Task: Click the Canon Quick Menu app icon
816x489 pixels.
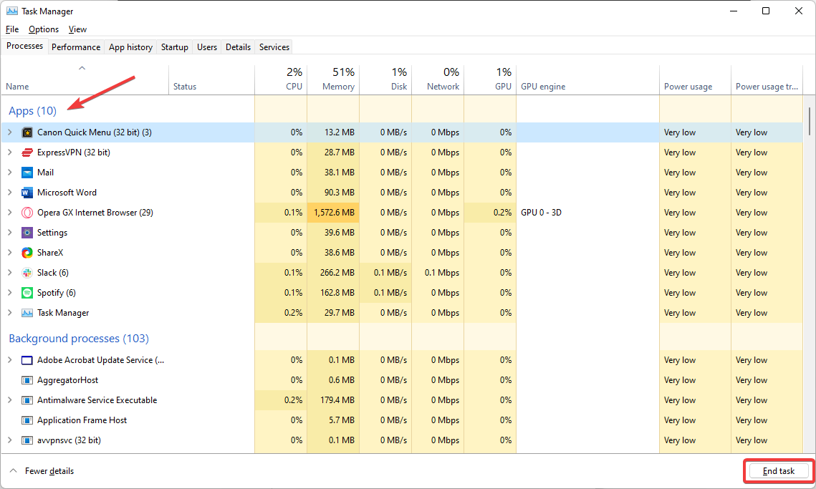Action: (x=27, y=132)
